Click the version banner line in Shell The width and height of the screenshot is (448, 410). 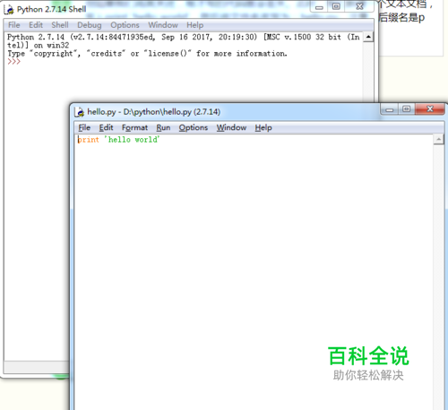184,41
